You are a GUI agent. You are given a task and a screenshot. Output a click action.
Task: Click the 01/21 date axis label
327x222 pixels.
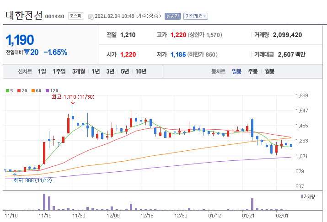(x=248, y=216)
